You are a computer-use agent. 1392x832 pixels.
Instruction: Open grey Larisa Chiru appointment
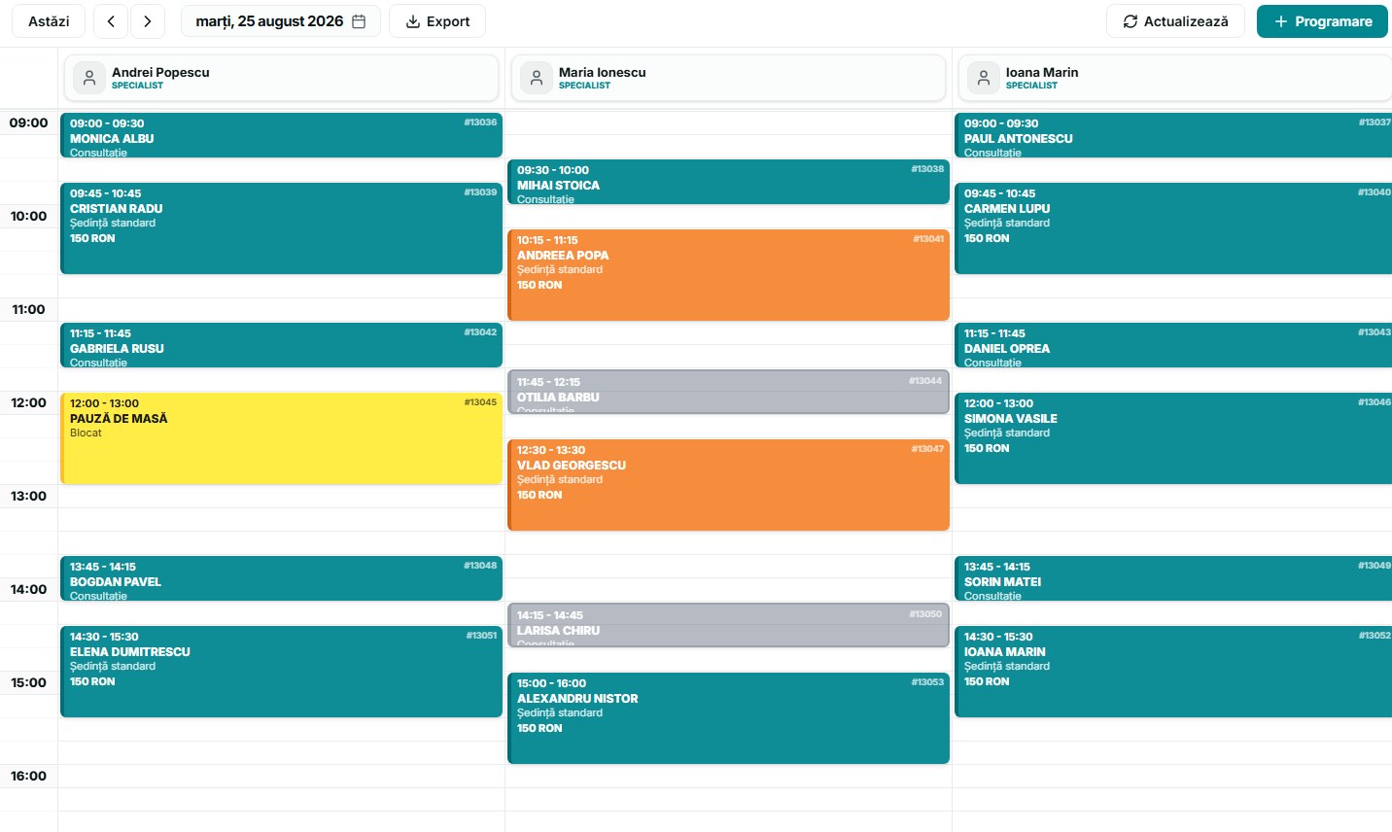[728, 625]
